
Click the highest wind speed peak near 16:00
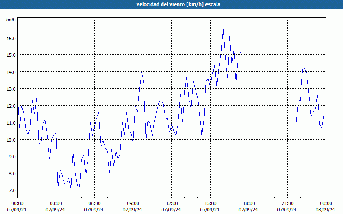[x=223, y=26]
